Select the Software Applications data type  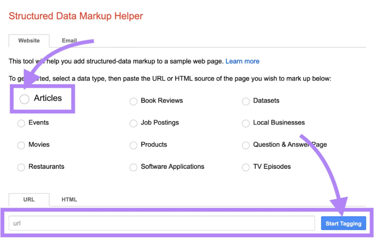(133, 167)
